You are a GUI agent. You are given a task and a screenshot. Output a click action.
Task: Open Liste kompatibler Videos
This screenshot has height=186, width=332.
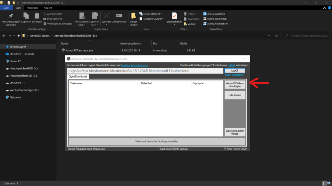(235, 132)
